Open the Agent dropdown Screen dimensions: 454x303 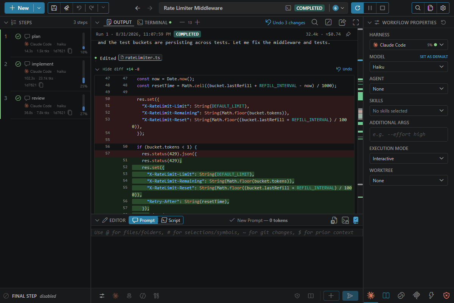pos(409,89)
